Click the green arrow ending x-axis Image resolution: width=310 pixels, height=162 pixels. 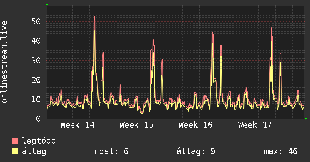click(x=306, y=119)
